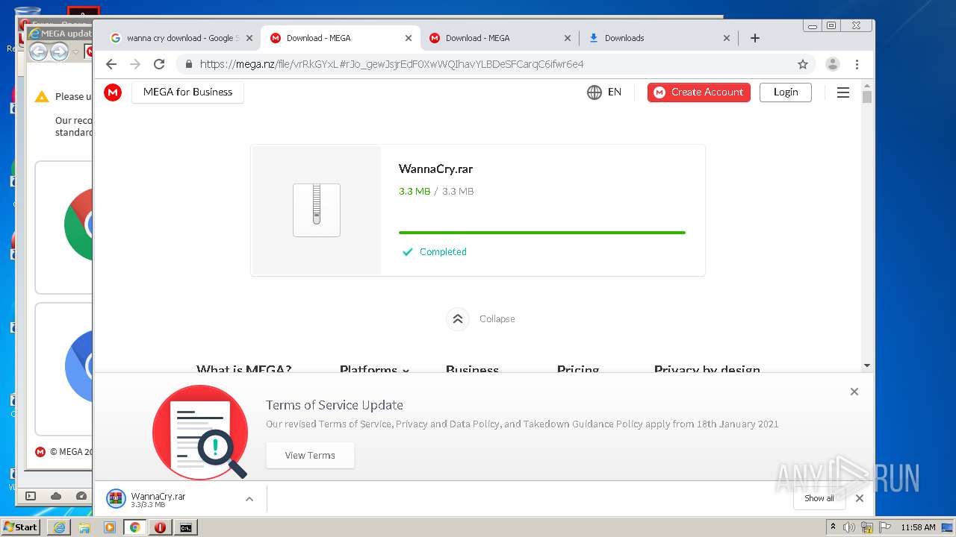Click the green download progress bar
The image size is (956, 537).
pos(542,233)
